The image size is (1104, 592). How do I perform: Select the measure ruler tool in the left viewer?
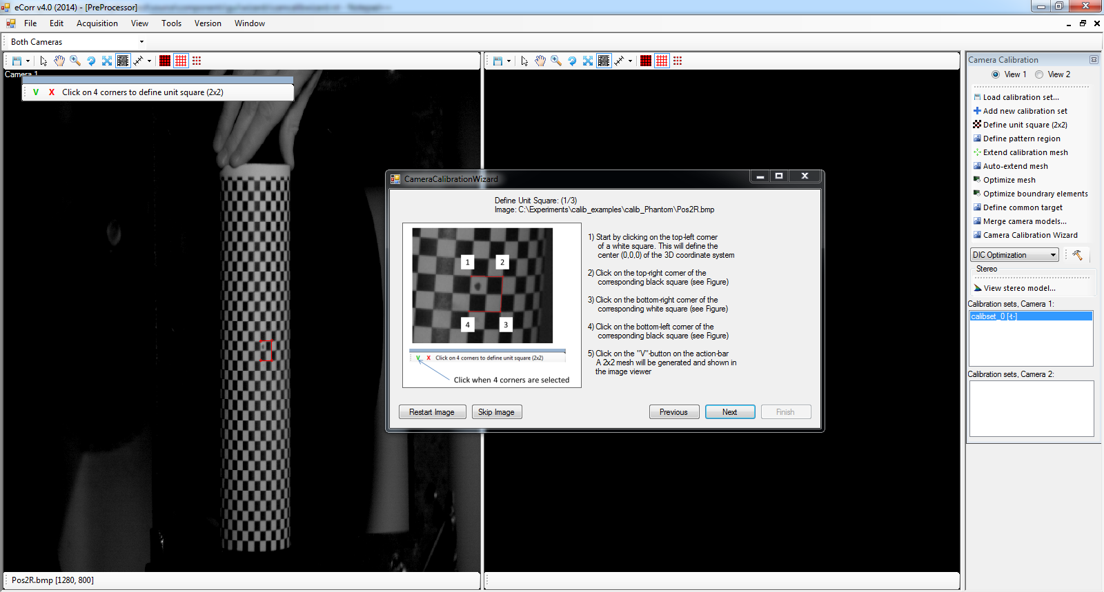139,61
